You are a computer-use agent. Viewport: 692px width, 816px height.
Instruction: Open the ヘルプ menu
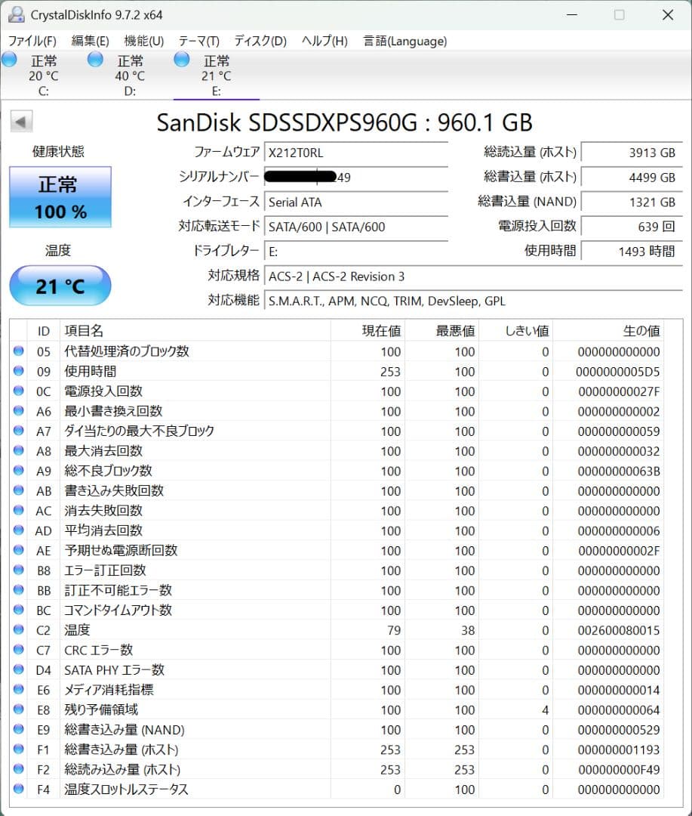[323, 42]
